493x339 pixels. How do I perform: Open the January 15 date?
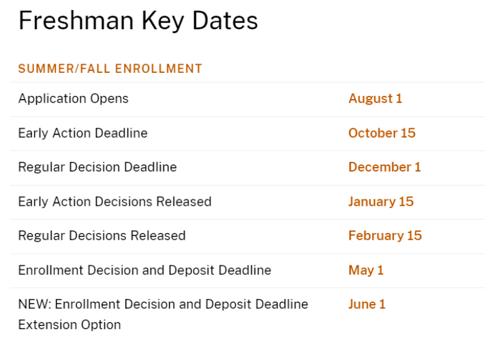point(381,201)
